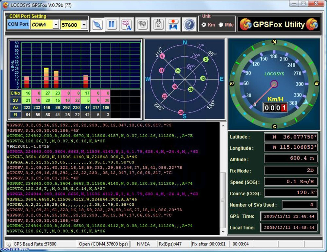This screenshot has width=327, height=252.
Task: Click the NMEA log scrollbar thumb
Action: (223, 200)
